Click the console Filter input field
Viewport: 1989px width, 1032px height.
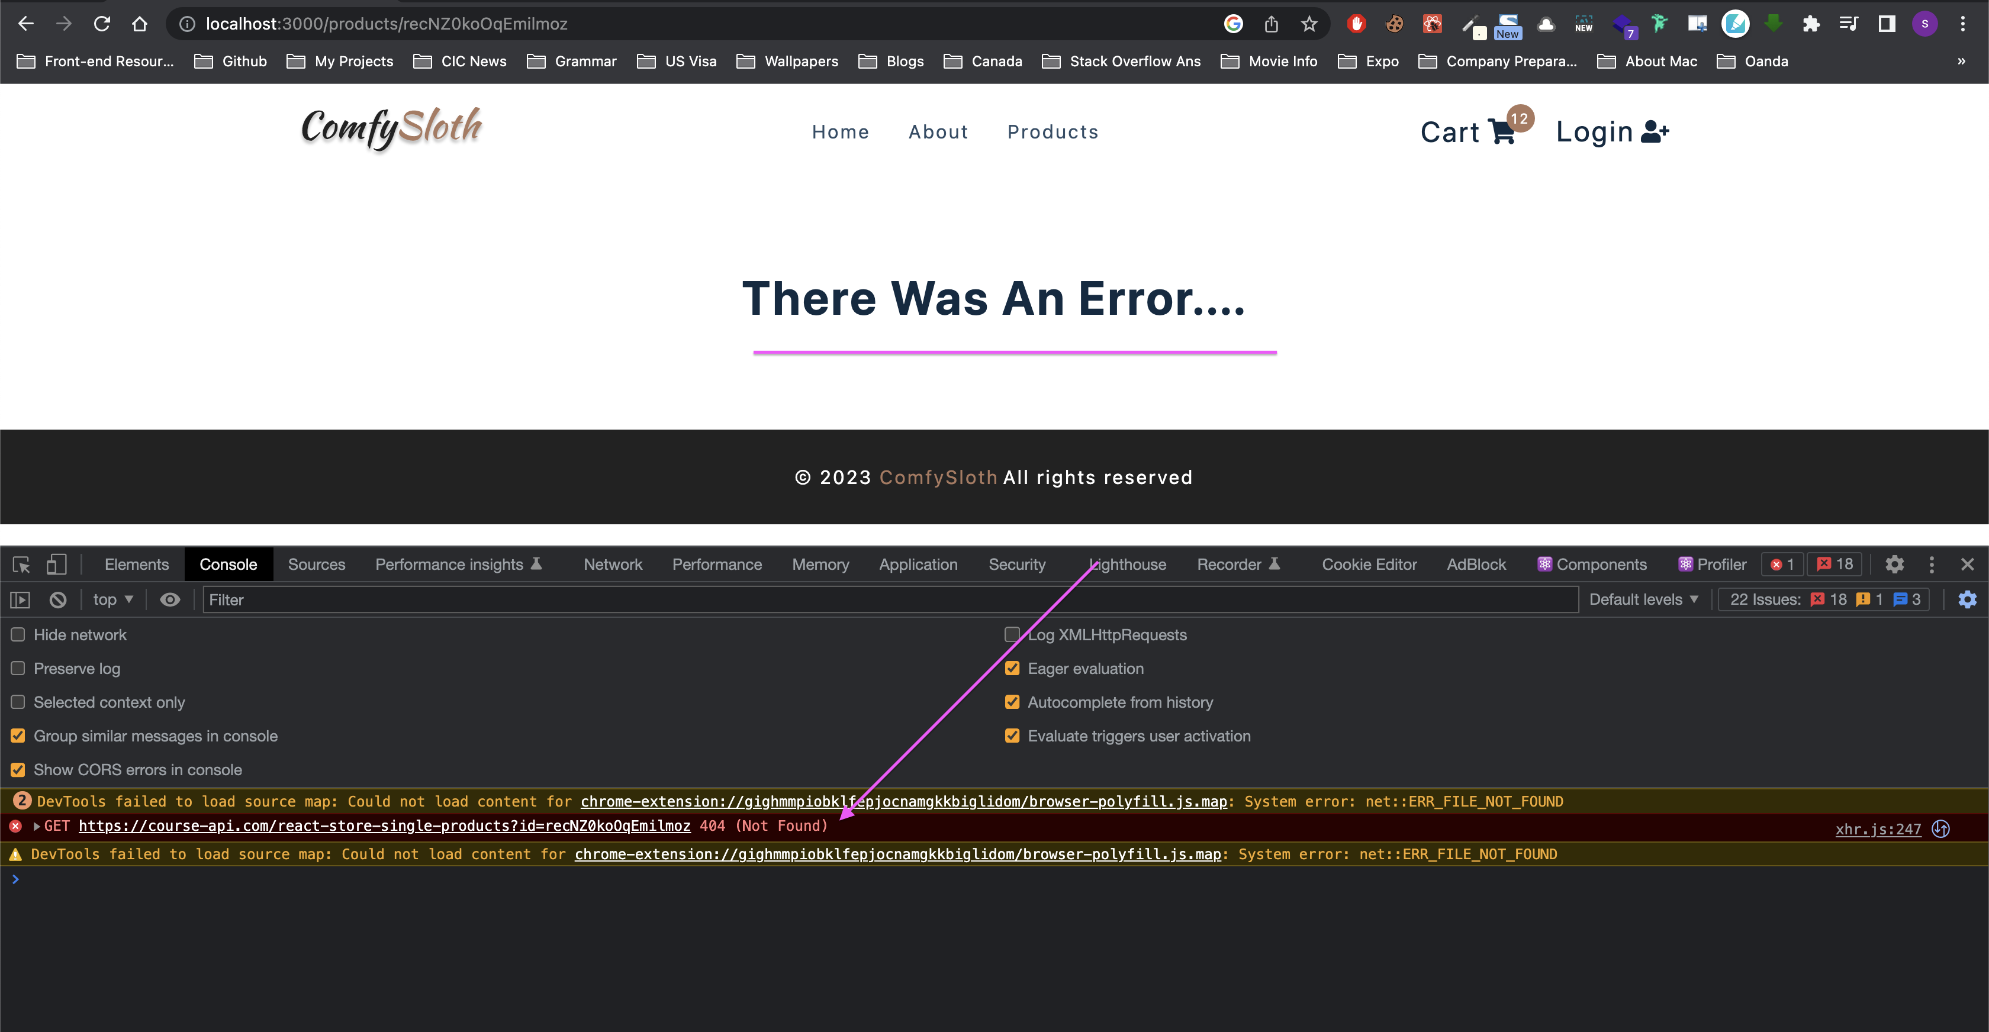[x=888, y=600]
